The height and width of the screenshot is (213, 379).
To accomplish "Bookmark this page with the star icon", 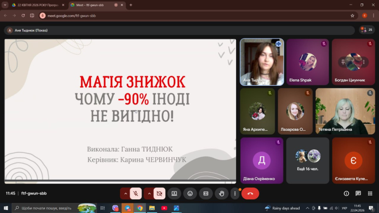I will tap(352, 16).
